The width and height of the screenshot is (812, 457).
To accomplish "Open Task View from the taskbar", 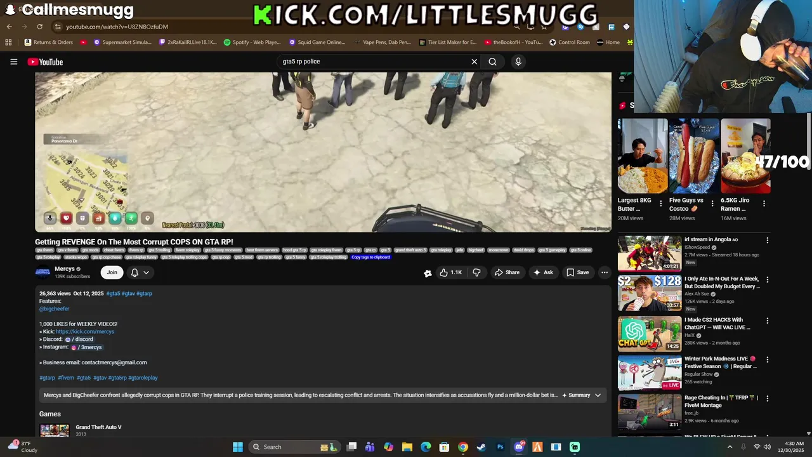I will point(352,447).
